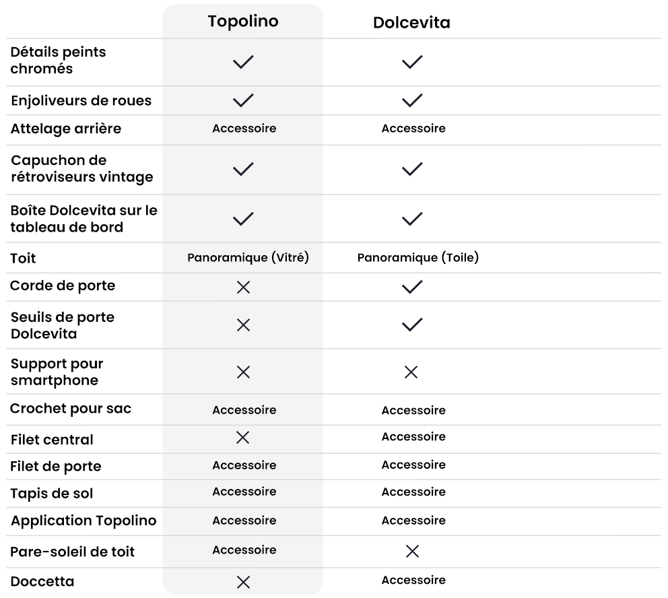The width and height of the screenshot is (668, 598).
Task: Click Topolino cross icon for Corde de porte
Action: pos(243,288)
